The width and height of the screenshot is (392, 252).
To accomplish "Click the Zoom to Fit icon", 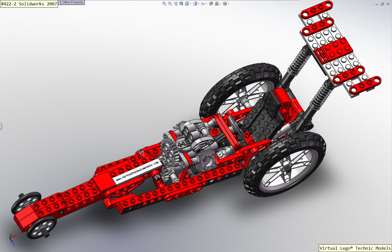I will 164,4.
